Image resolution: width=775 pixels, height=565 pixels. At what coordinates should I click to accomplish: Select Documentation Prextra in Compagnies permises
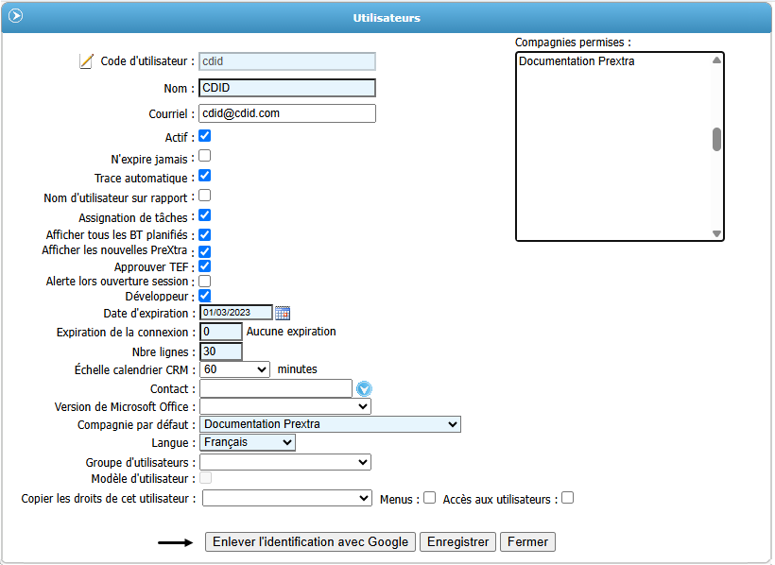577,61
